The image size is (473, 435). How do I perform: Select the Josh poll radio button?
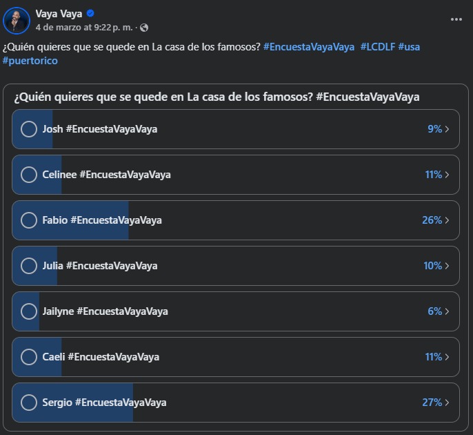29,129
